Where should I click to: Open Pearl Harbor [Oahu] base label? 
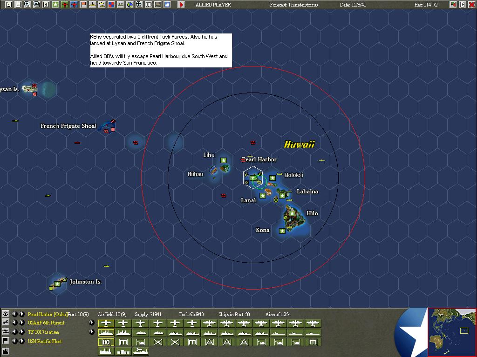[x=48, y=314]
